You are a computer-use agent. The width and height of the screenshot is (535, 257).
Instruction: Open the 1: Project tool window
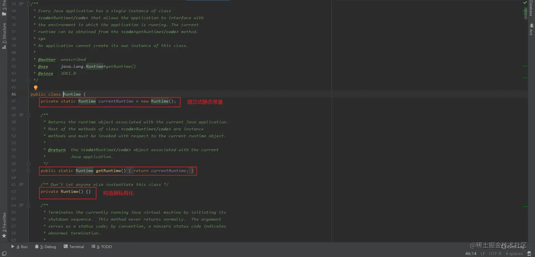4,8
